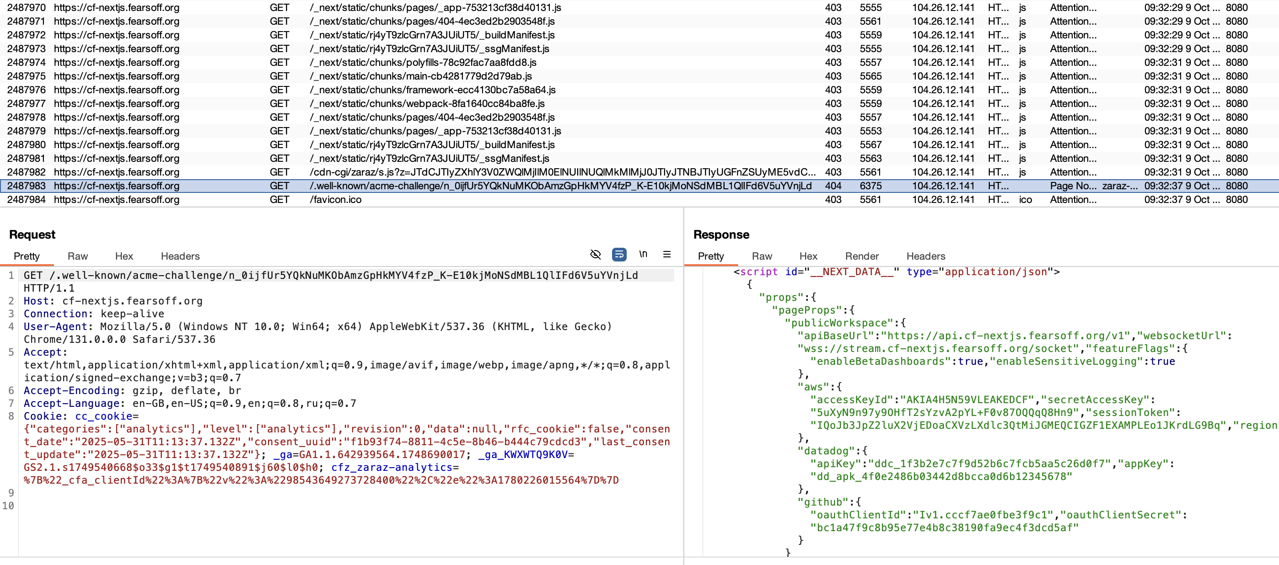Toggle non-printable \n characters display
This screenshot has height=565, width=1279.
pos(643,255)
